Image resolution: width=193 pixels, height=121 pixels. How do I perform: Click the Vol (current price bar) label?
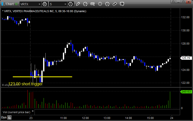click(16, 112)
